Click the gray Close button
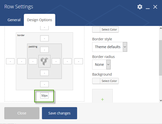This screenshot has height=124, width=162. 22,113
